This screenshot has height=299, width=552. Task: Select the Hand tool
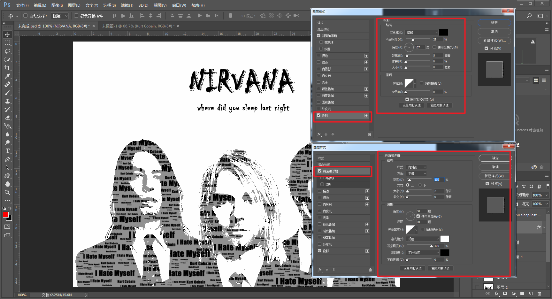pos(7,184)
